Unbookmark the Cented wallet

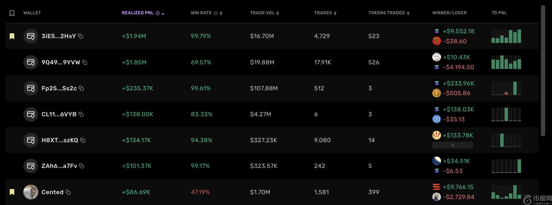click(12, 192)
